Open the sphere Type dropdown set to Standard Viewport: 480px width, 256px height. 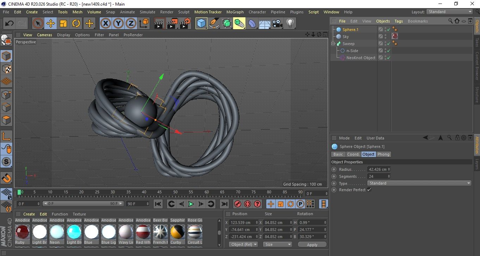419,183
